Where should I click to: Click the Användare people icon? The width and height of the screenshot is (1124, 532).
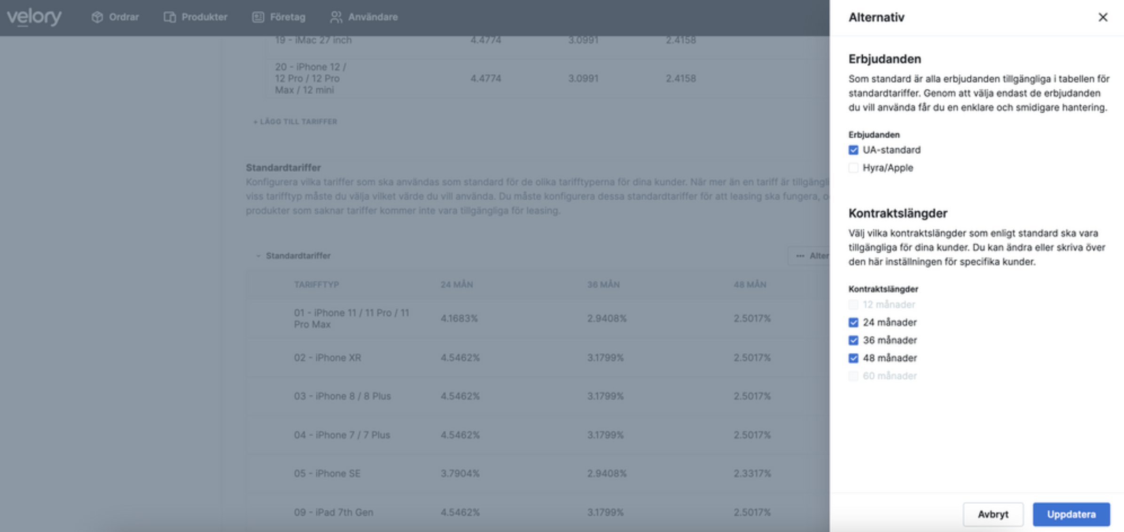pyautogui.click(x=336, y=17)
